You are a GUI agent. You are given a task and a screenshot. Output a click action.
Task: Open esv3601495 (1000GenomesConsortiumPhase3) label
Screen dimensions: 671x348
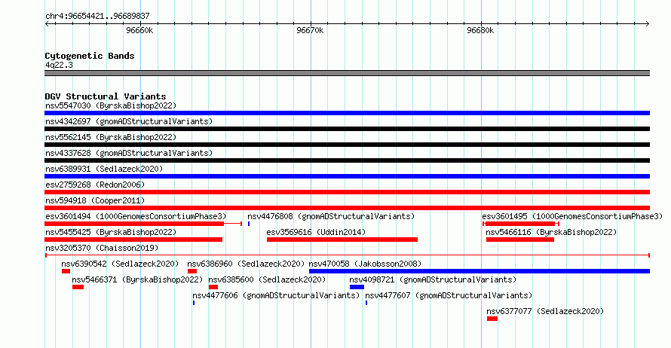click(x=572, y=216)
